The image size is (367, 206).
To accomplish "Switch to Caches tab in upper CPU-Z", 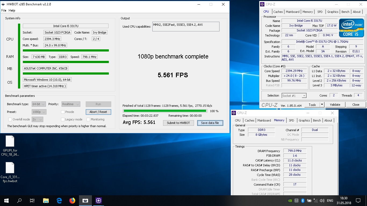I will point(278,12).
